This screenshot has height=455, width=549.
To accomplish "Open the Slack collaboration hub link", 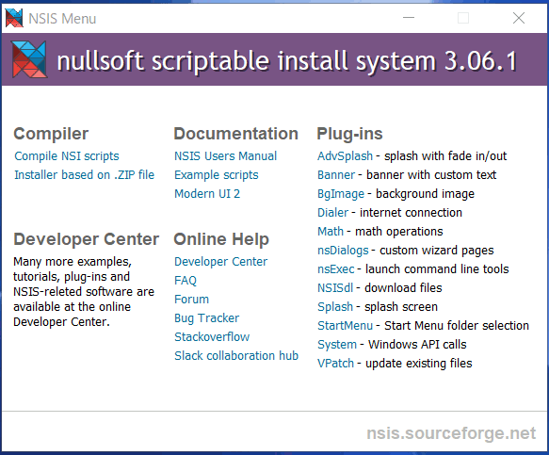I will coord(236,355).
